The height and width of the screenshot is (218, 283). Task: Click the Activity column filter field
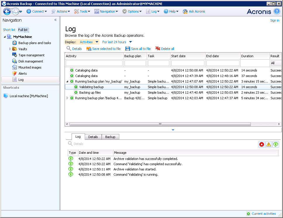point(94,63)
